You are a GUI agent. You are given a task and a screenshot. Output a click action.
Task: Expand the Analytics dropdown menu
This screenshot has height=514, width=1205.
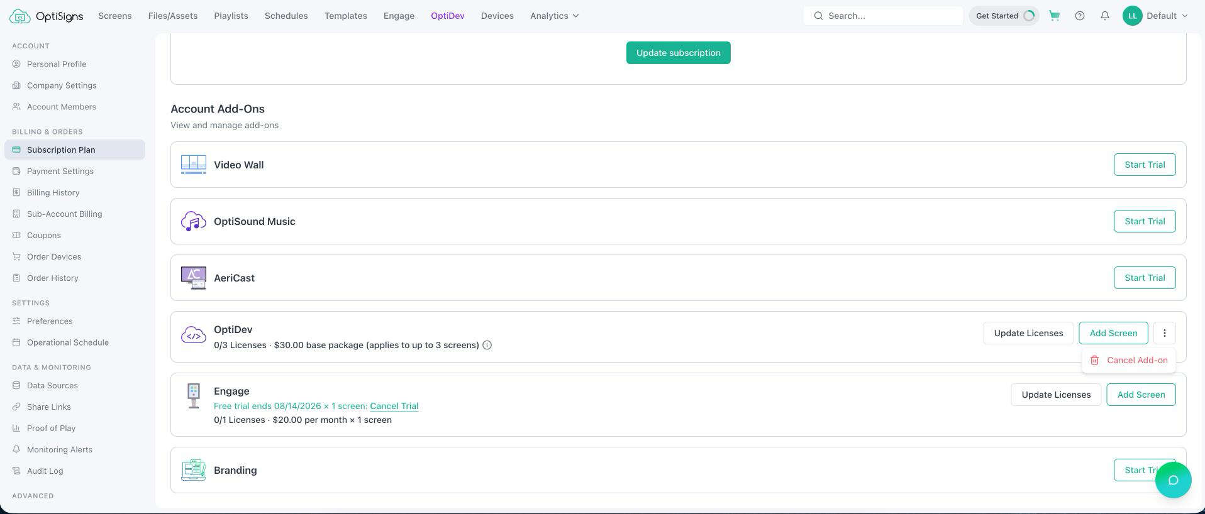[x=554, y=16]
